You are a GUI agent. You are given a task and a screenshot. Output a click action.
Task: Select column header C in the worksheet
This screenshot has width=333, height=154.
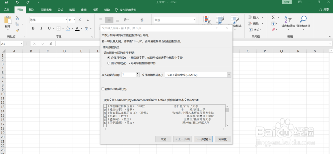[48, 51]
